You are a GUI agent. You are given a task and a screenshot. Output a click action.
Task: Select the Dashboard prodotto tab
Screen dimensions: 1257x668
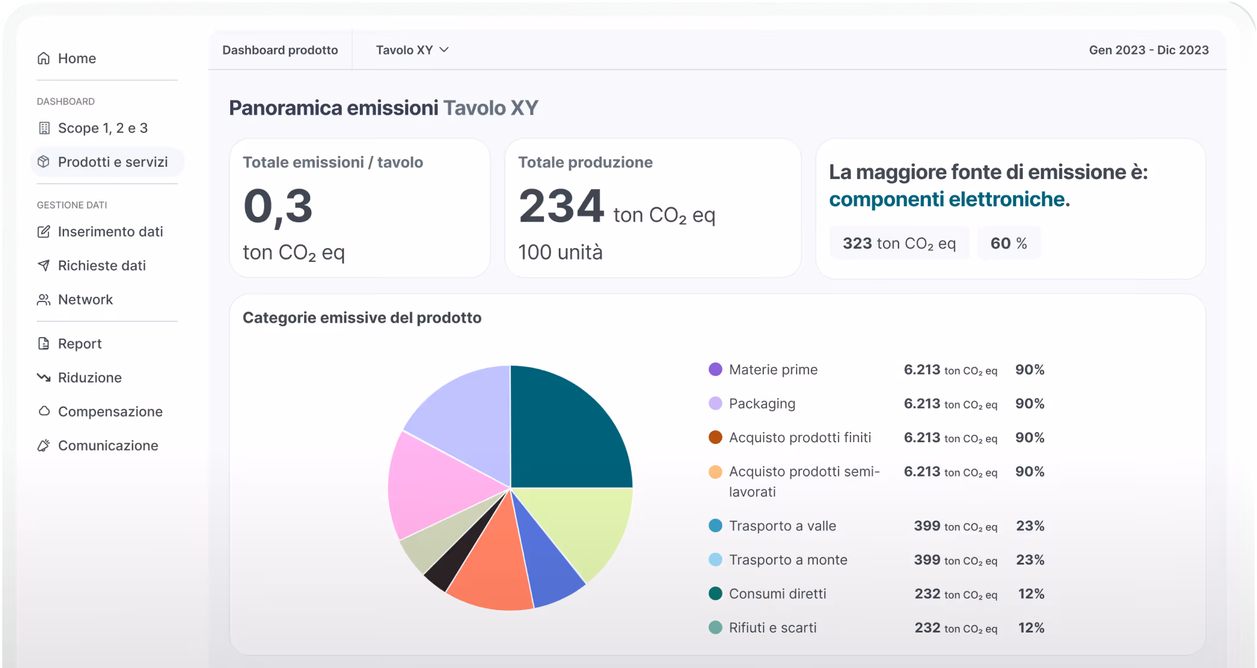pos(280,50)
